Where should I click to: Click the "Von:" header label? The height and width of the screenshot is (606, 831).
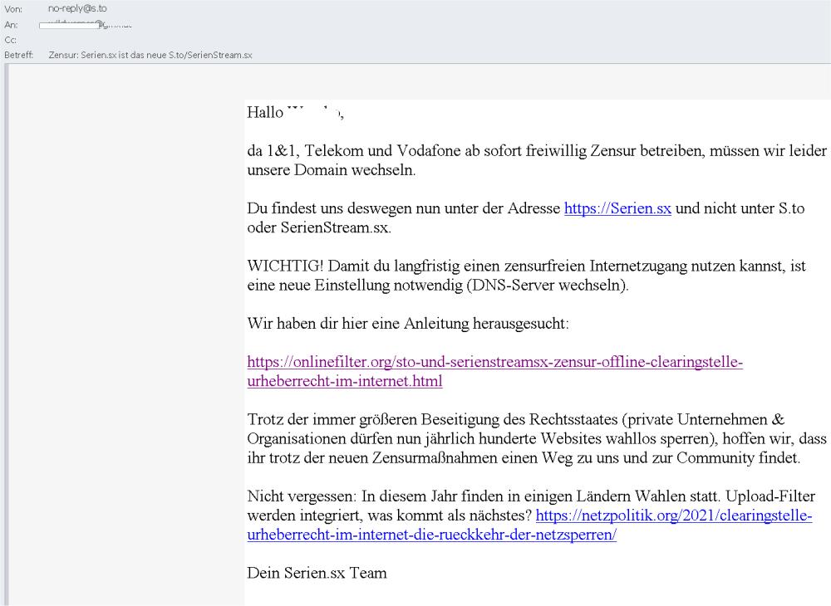click(x=12, y=8)
